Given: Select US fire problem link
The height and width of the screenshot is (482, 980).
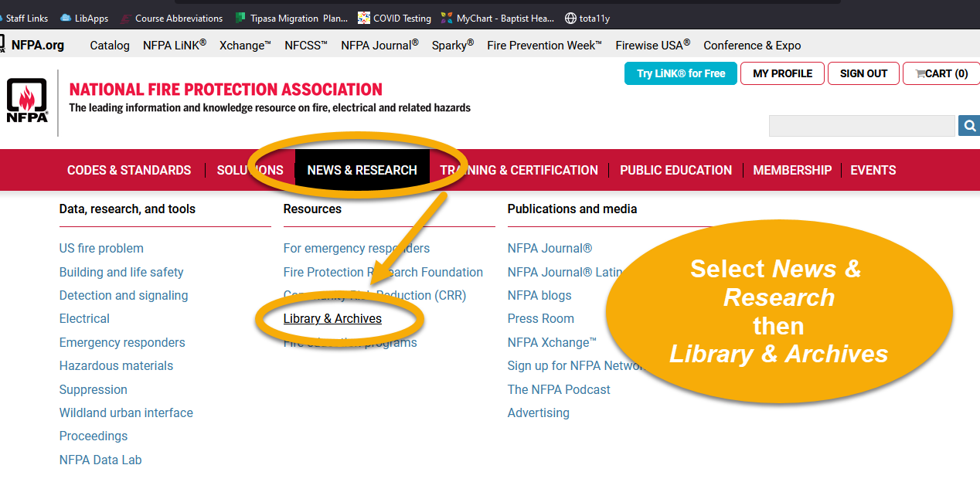Looking at the screenshot, I should pos(101,248).
